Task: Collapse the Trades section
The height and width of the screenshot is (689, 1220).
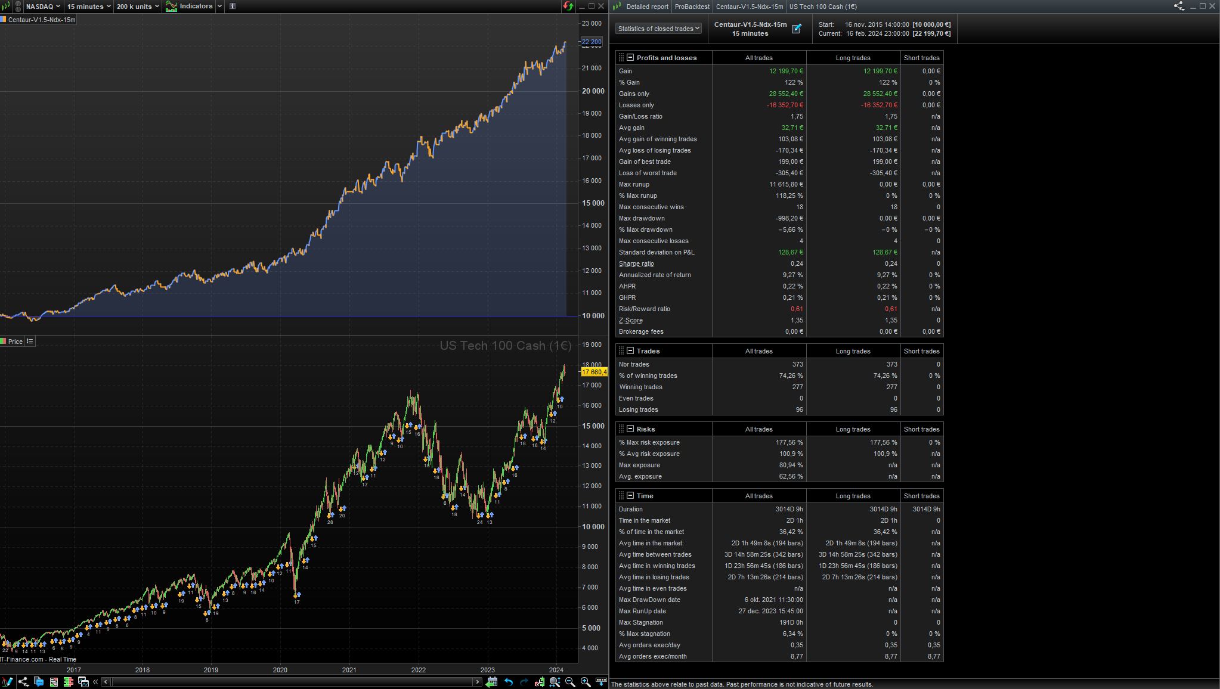Action: coord(630,351)
